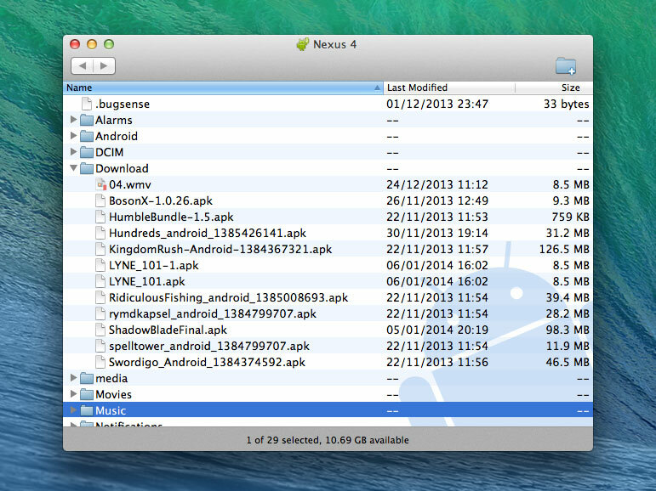Select the DCIM folder name
The height and width of the screenshot is (491, 656).
click(109, 153)
